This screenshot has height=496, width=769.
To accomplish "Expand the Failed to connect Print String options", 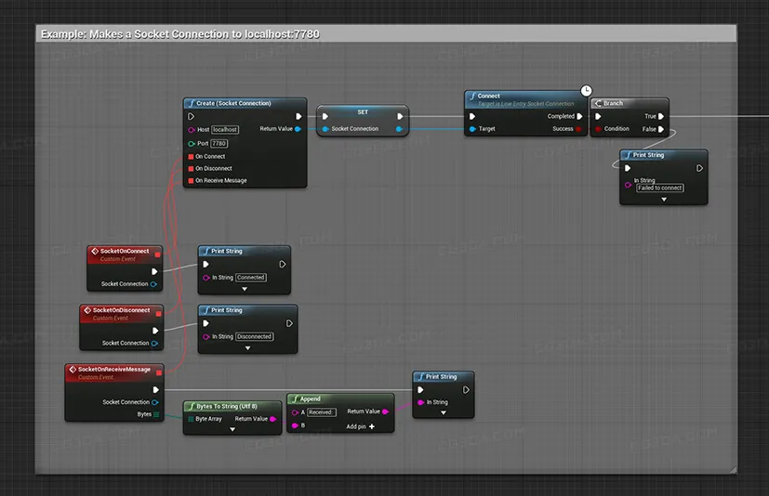I will (664, 200).
